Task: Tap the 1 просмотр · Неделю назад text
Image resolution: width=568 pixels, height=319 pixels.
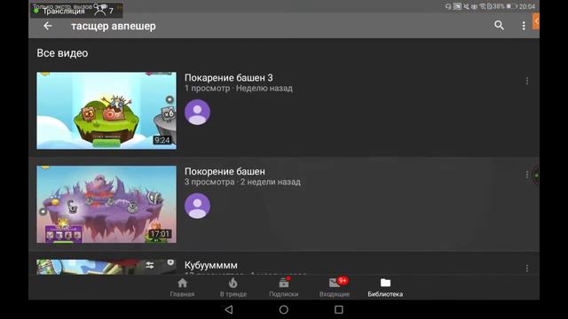Action: pos(239,89)
